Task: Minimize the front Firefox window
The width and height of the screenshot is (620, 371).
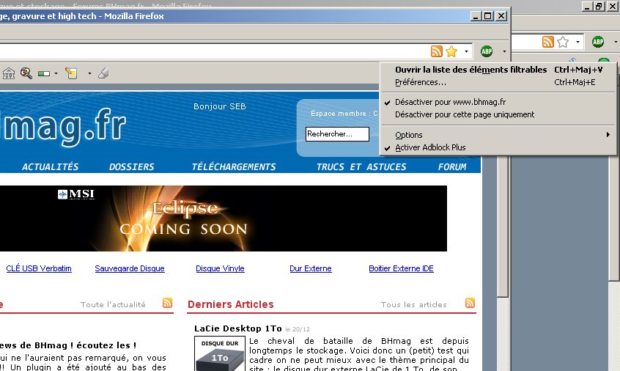Action: pos(476,16)
